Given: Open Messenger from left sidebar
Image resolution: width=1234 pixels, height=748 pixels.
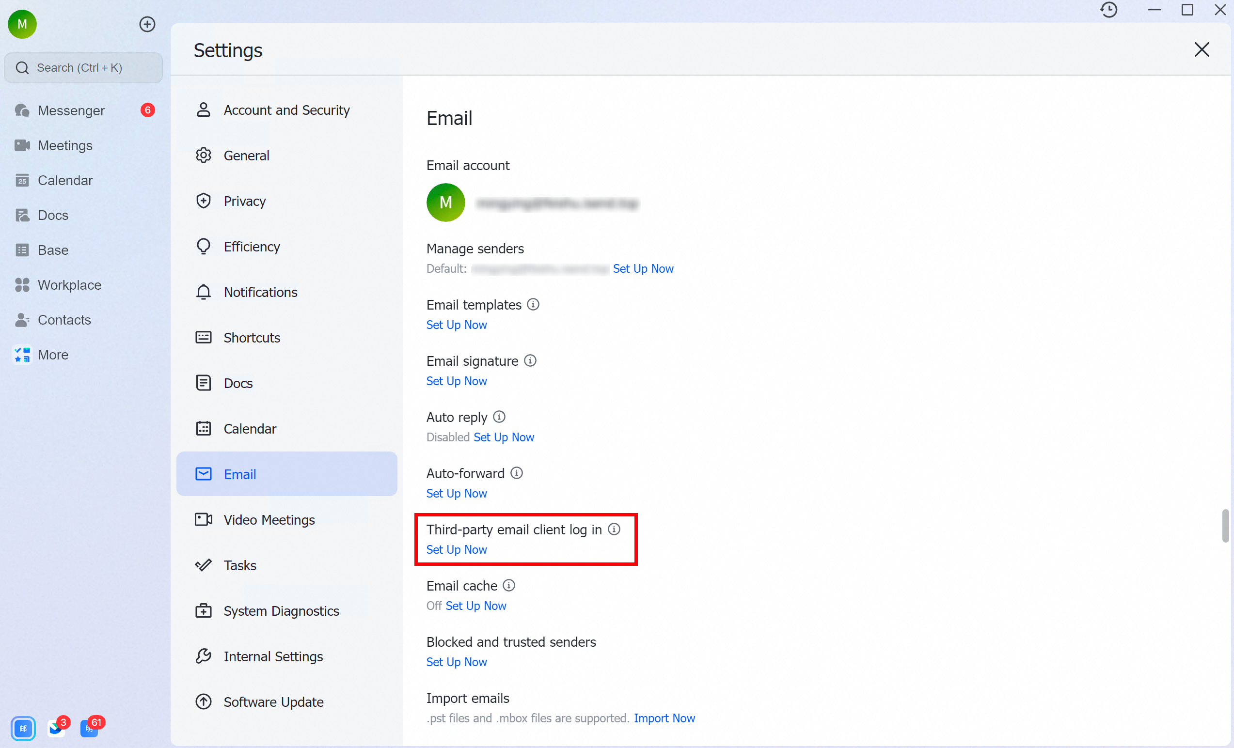Looking at the screenshot, I should point(71,110).
